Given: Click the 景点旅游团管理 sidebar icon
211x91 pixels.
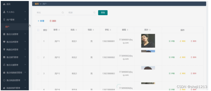Looking at the screenshot, I should tap(4, 80).
